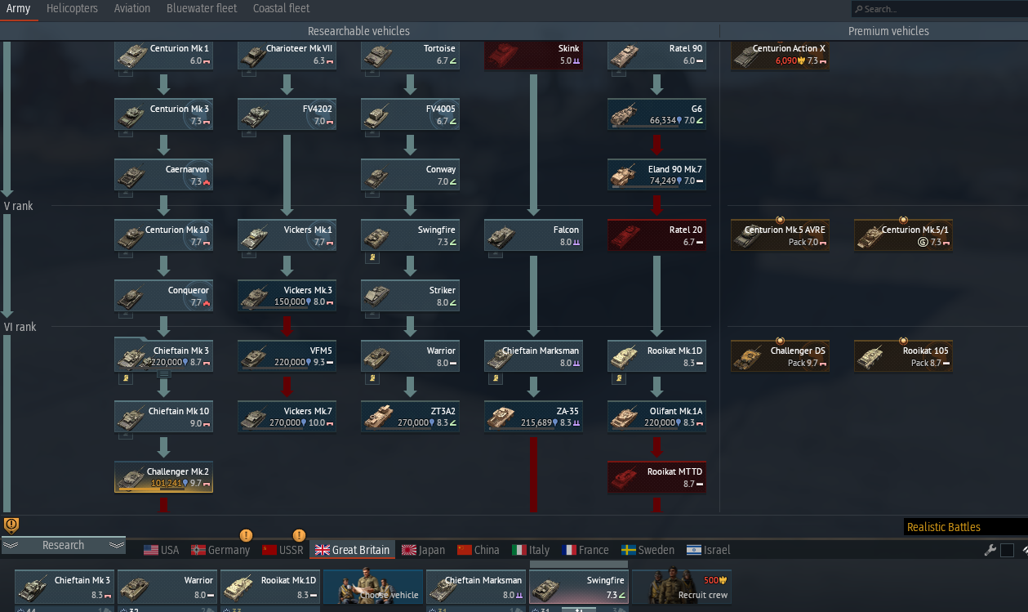Select the Centurion Mk.5 AVRE pack
This screenshot has width=1028, height=612.
780,235
